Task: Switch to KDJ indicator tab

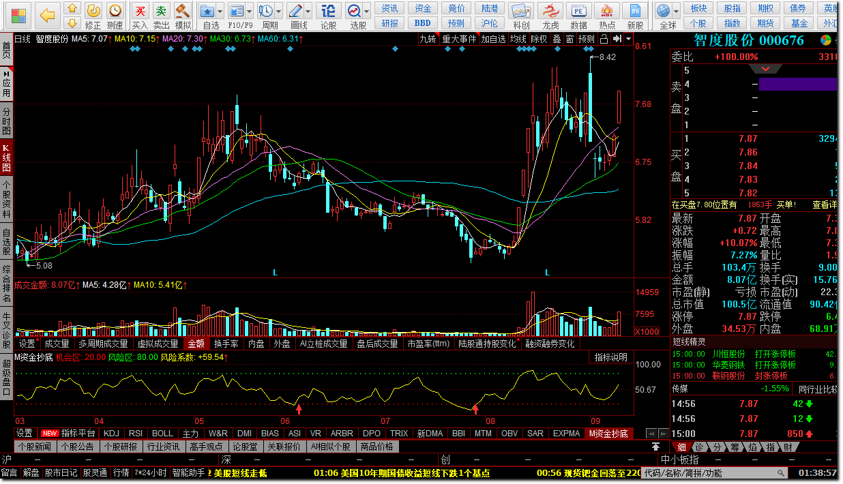Action: [112, 434]
